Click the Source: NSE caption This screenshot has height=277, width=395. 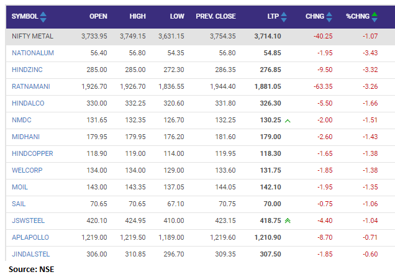coord(31,270)
